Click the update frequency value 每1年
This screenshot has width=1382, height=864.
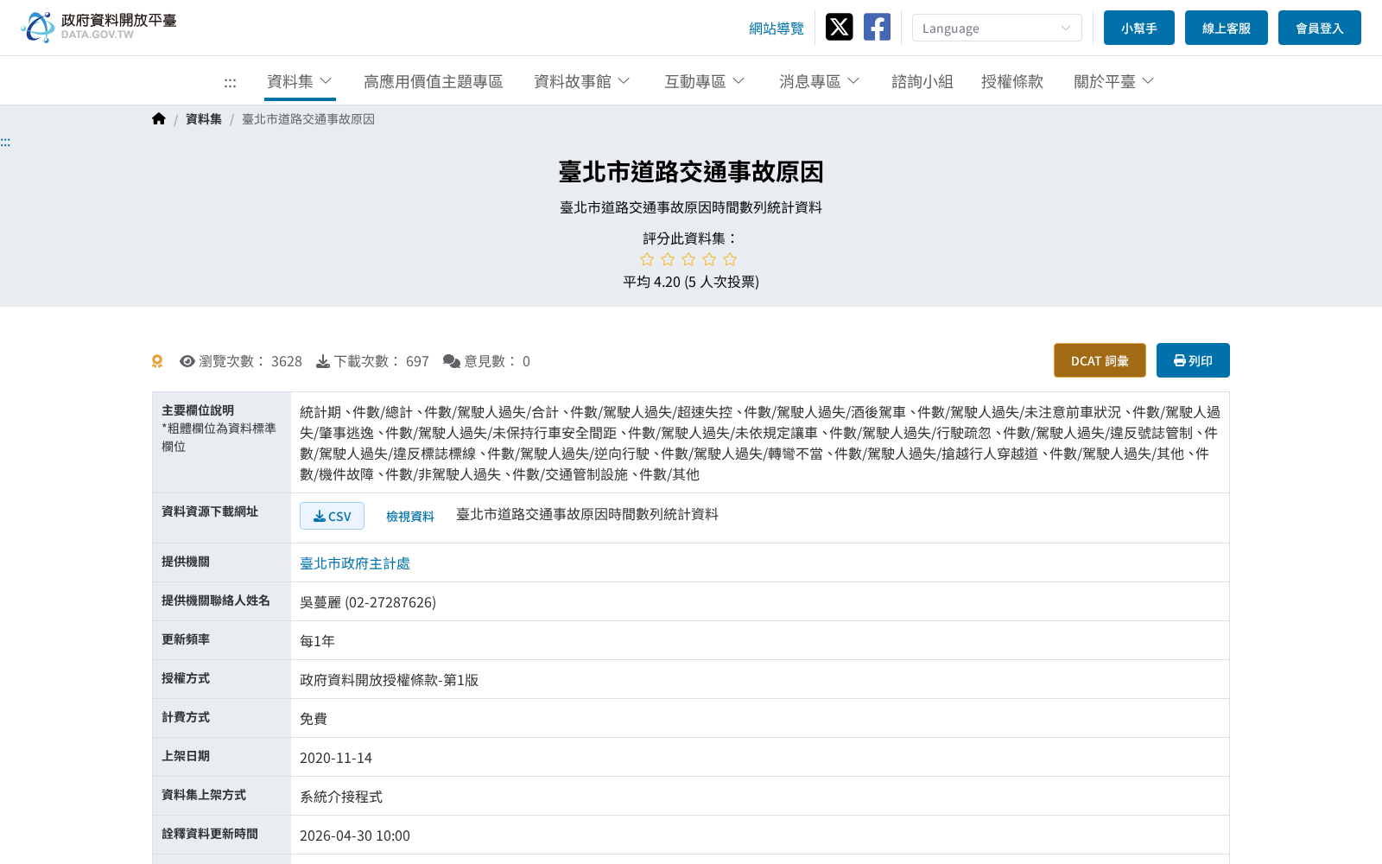tap(317, 641)
